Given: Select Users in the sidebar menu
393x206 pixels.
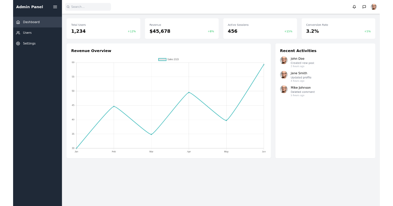Looking at the screenshot, I should click(28, 33).
